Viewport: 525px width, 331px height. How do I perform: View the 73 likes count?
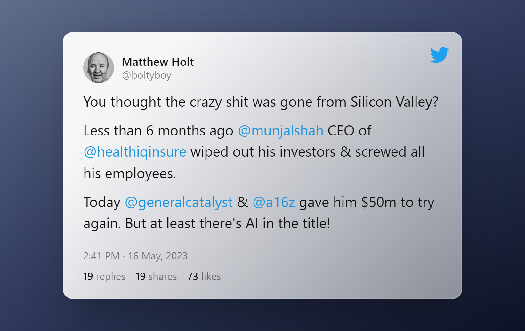click(204, 276)
